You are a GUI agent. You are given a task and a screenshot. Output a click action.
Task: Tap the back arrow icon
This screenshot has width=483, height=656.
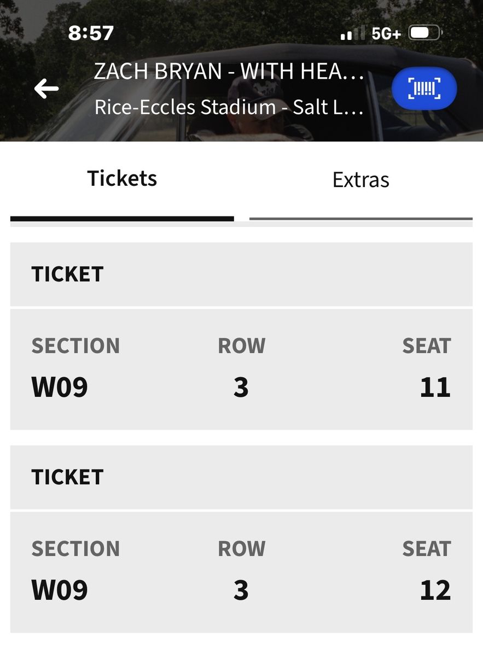(46, 89)
